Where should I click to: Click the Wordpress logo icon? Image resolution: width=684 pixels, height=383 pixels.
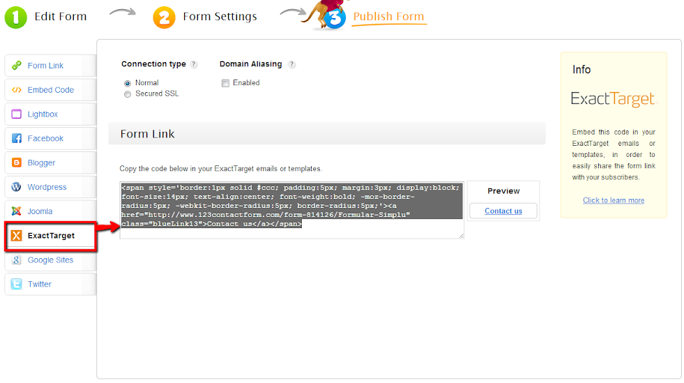pyautogui.click(x=17, y=187)
